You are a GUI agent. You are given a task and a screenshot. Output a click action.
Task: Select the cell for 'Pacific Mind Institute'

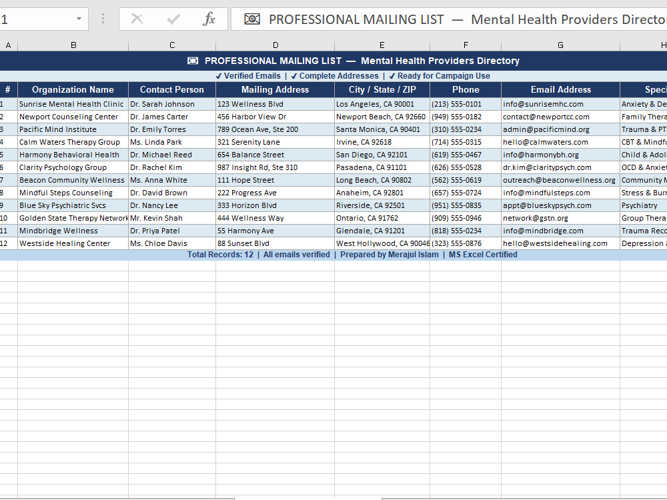pyautogui.click(x=73, y=129)
